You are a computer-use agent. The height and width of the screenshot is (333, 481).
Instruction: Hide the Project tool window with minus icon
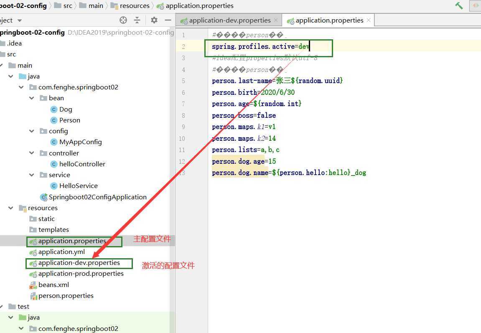click(168, 20)
